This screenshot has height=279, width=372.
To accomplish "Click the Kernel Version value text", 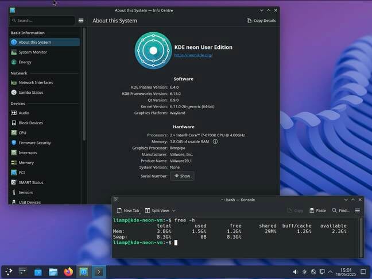I will tap(192, 106).
